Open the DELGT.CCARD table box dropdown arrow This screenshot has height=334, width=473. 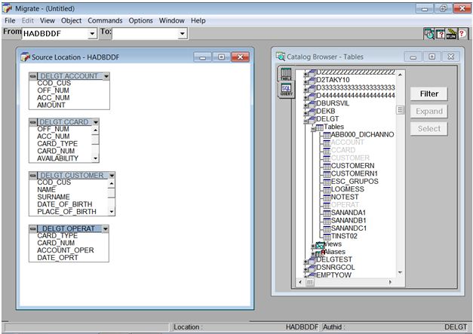click(x=96, y=122)
